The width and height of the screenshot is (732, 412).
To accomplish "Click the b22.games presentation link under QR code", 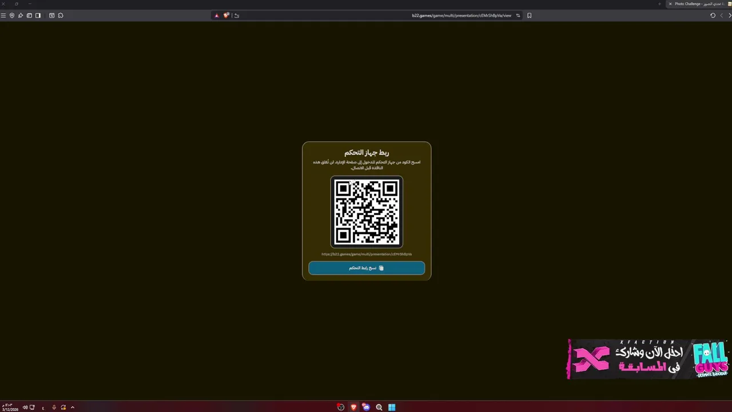I will click(x=367, y=254).
